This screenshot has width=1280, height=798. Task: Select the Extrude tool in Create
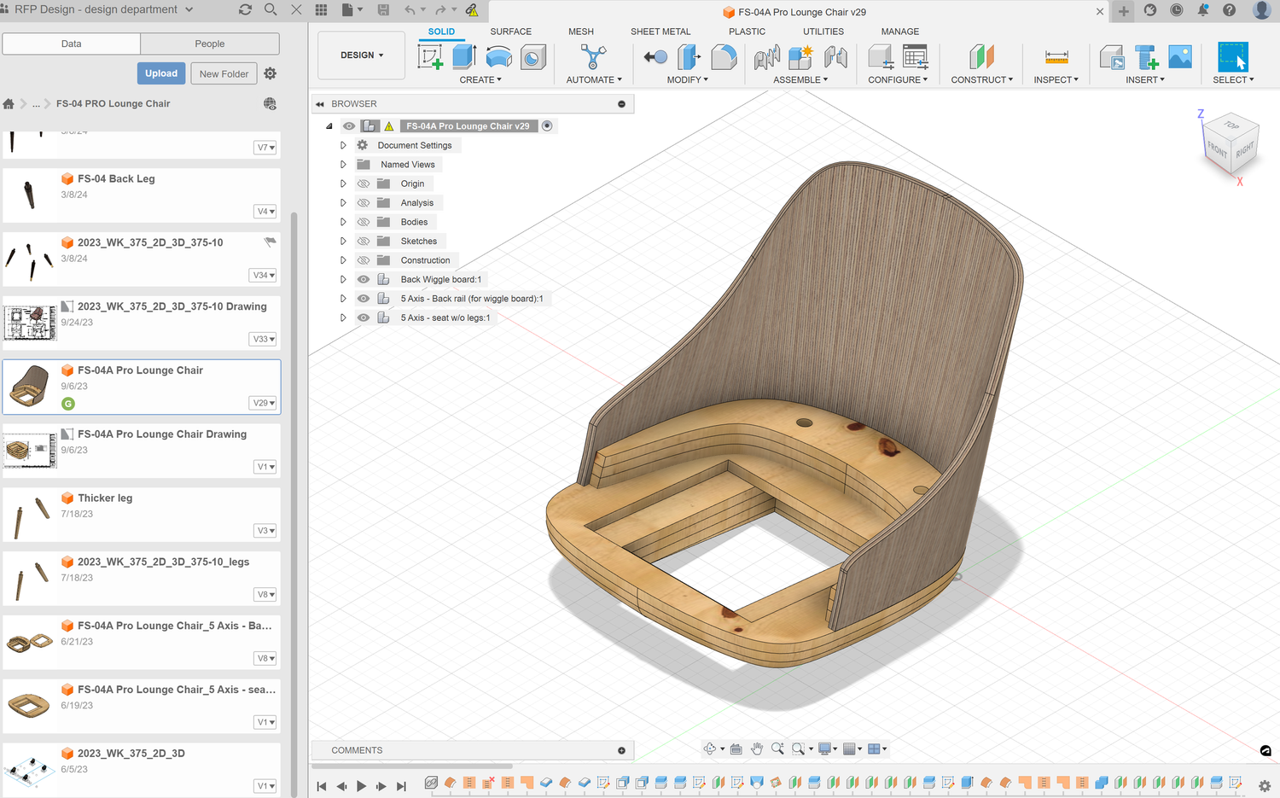pyautogui.click(x=464, y=57)
